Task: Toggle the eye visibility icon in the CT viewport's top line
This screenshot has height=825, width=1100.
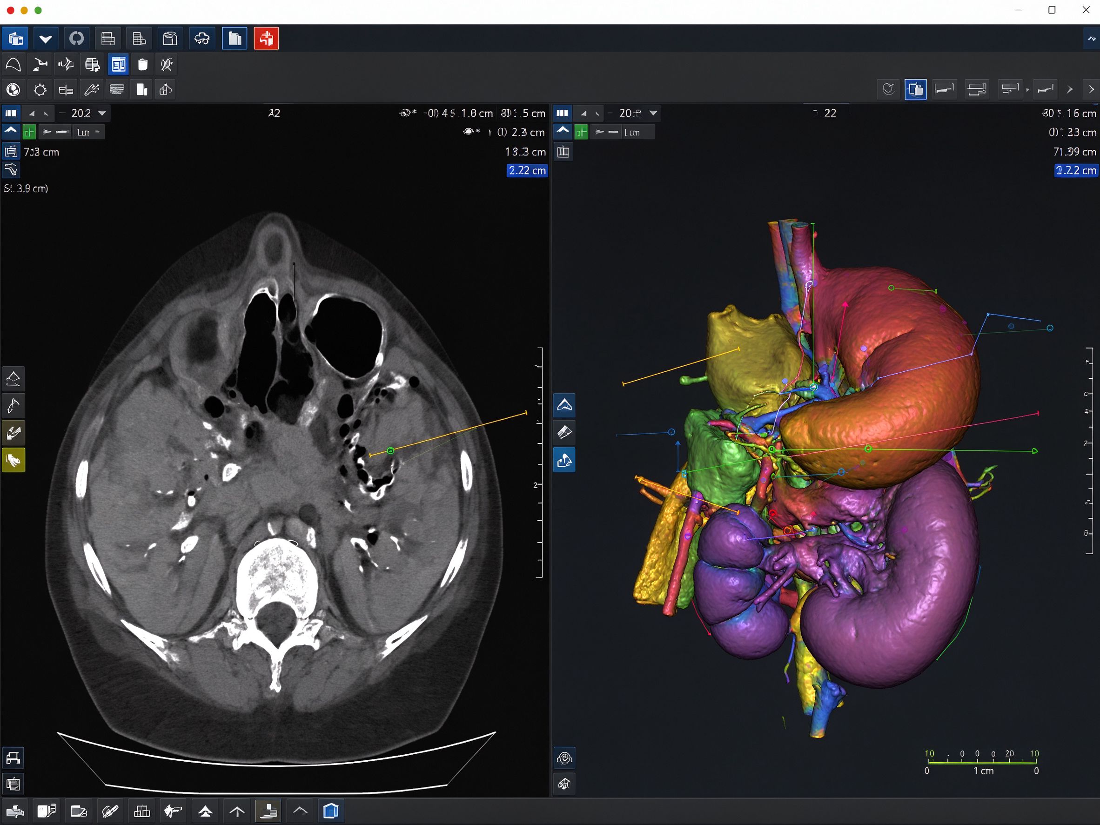Action: point(407,114)
